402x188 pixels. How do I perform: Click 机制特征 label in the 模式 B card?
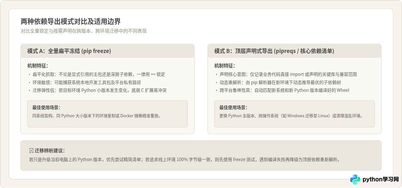pyautogui.click(x=225, y=66)
